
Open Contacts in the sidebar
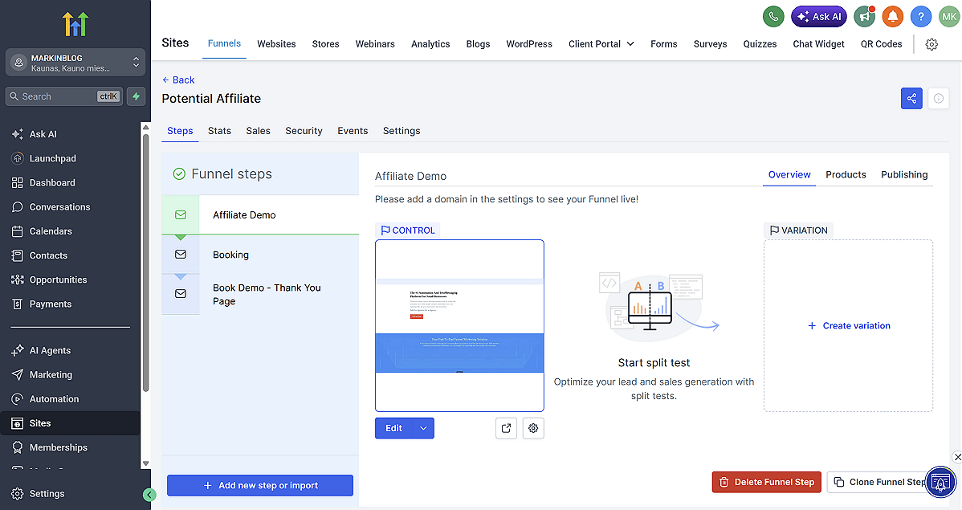click(48, 255)
